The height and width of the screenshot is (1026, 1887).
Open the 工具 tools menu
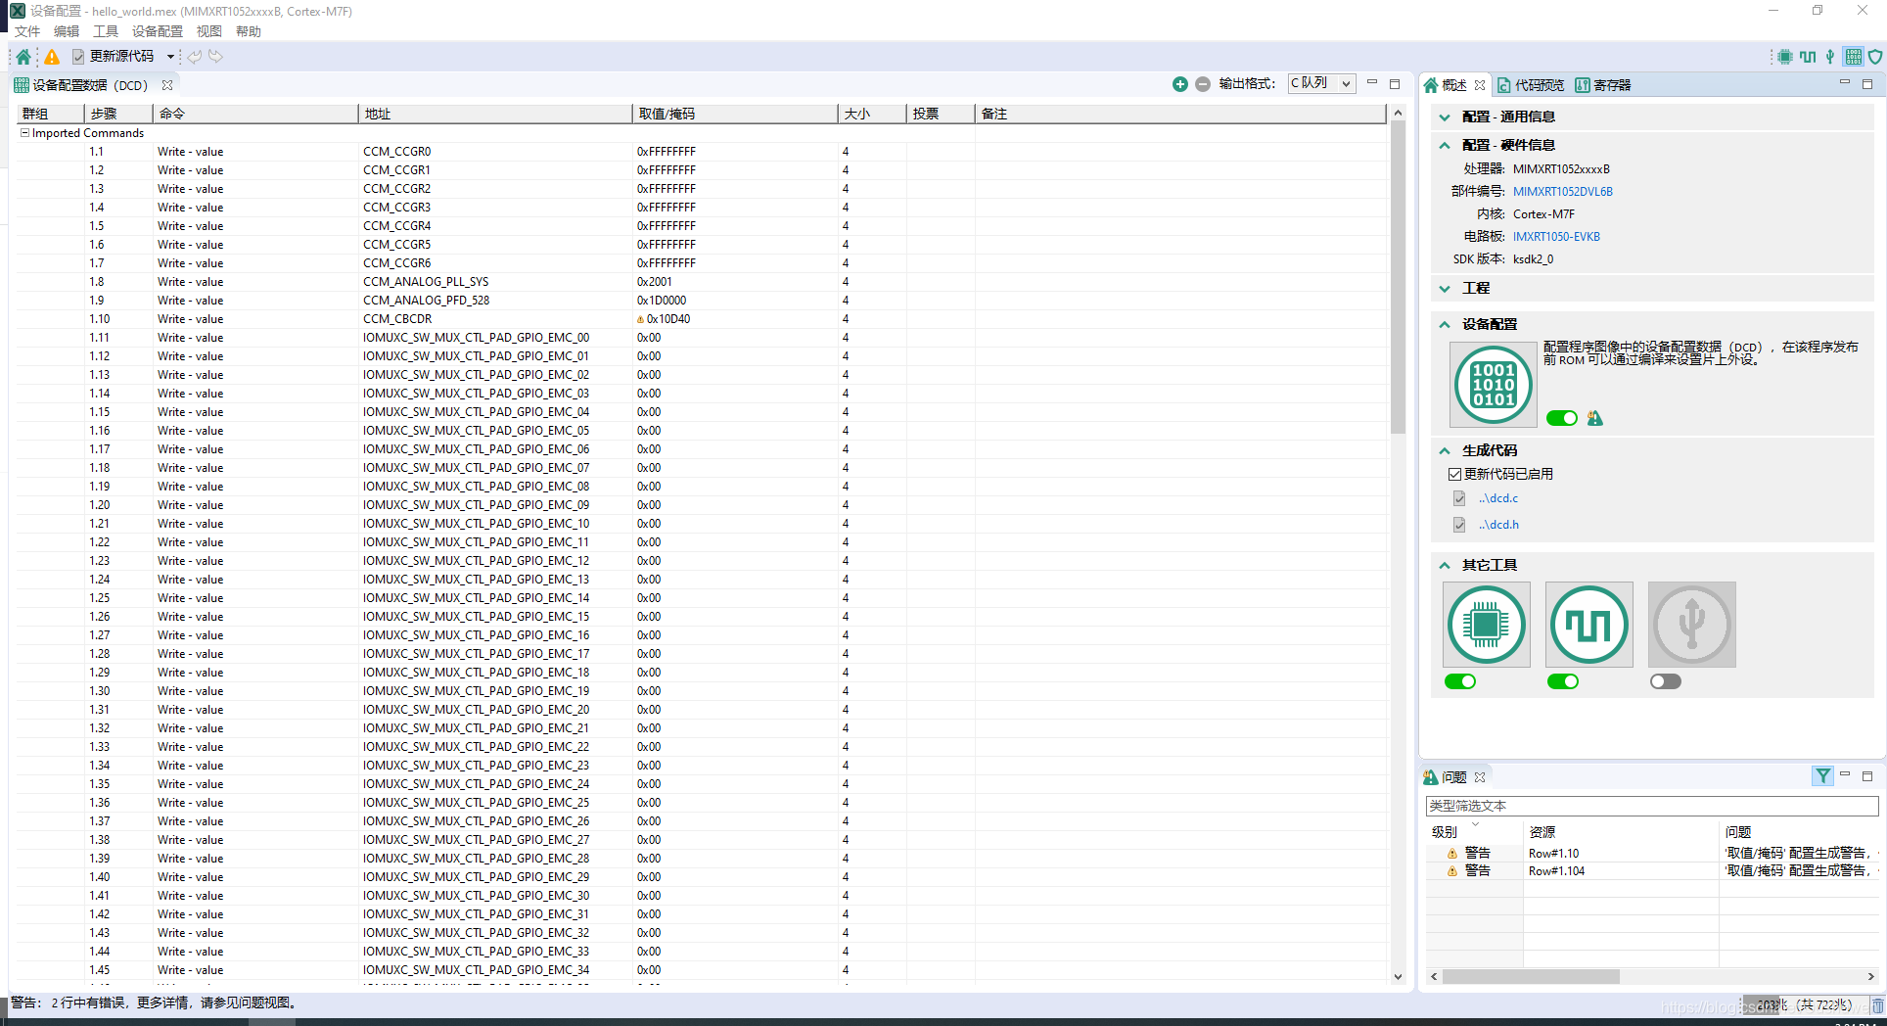(106, 31)
